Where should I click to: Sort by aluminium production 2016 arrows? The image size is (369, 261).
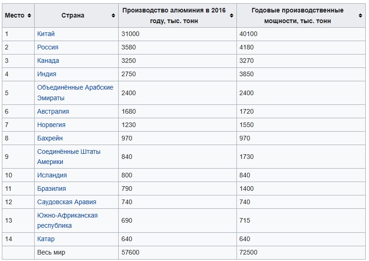(231, 16)
